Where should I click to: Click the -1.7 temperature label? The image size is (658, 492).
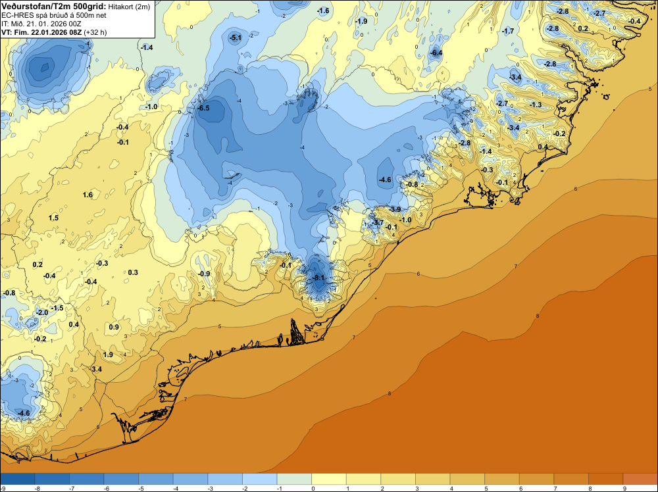(508, 31)
